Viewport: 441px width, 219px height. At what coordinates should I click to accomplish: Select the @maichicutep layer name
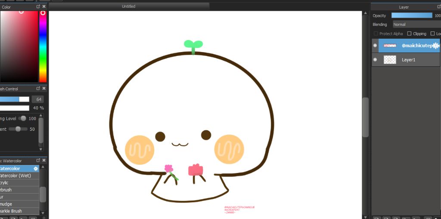[x=417, y=45]
